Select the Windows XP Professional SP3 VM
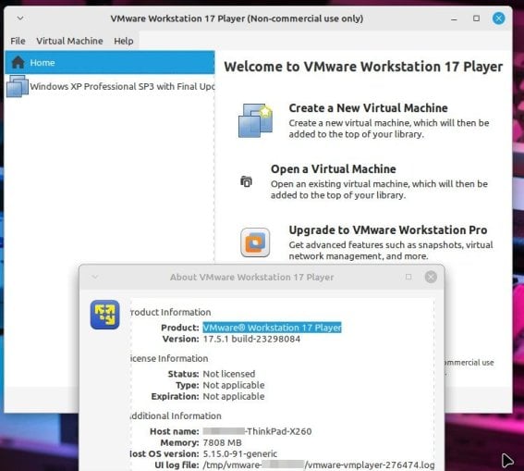 (110, 86)
